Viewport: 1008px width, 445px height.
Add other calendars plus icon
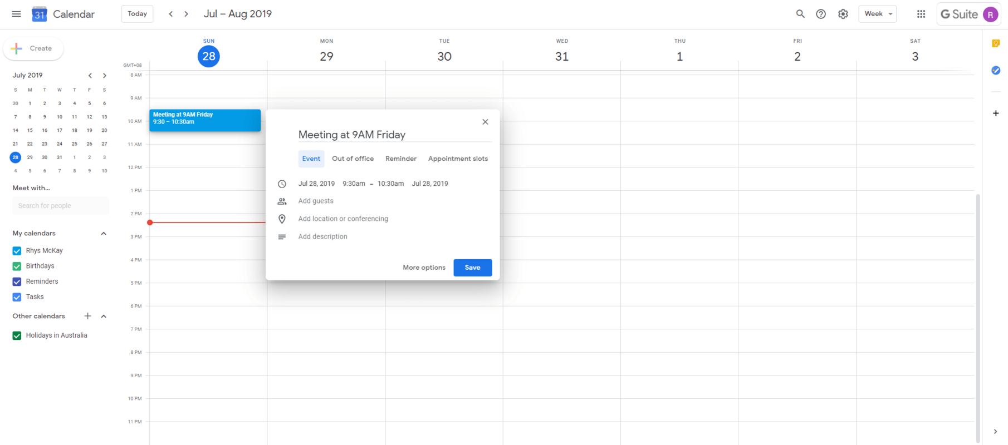click(87, 316)
